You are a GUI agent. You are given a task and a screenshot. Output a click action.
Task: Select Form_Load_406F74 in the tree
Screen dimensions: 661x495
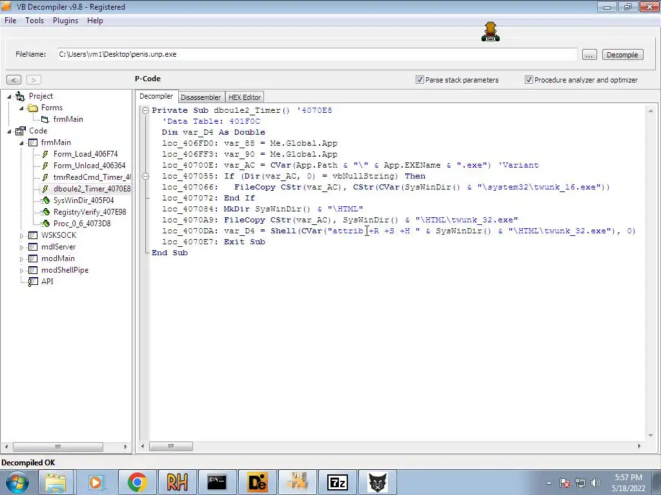[86, 154]
